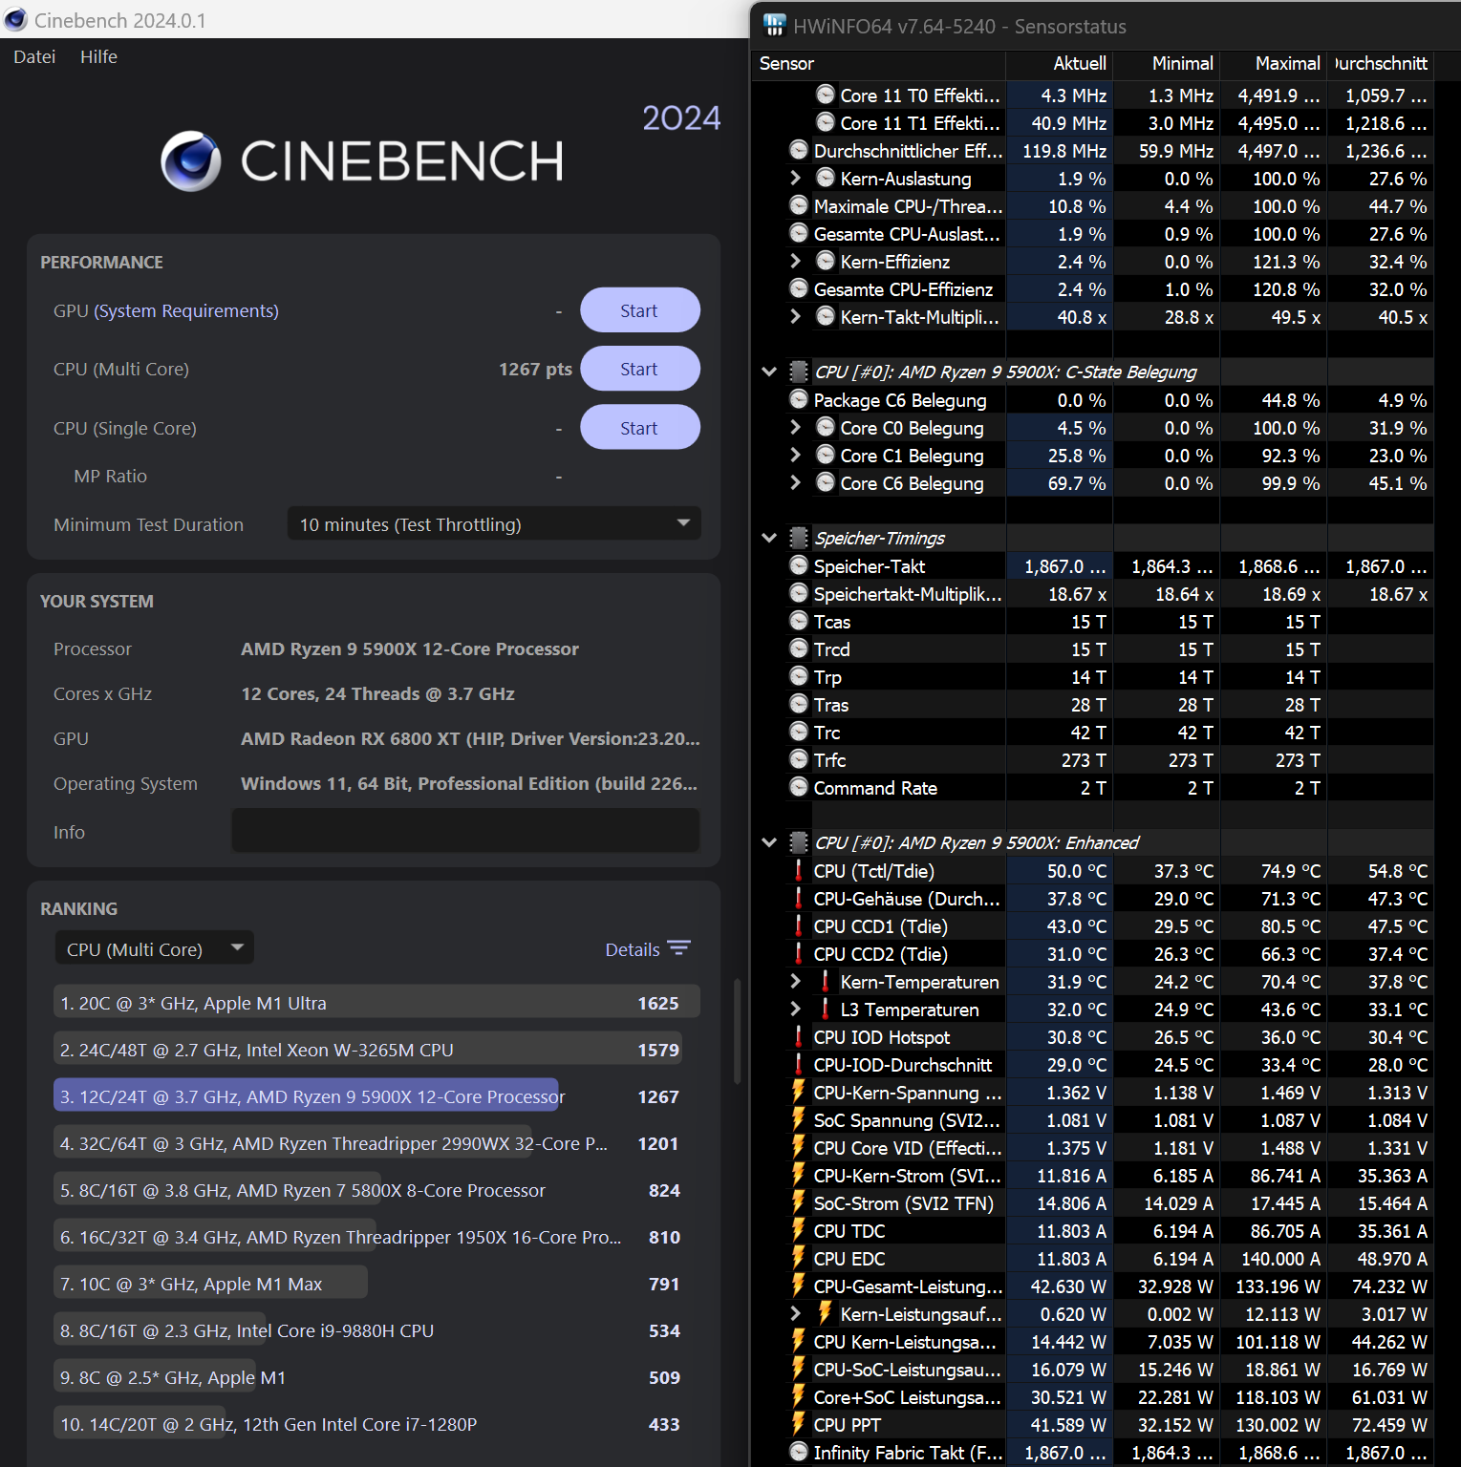Image resolution: width=1461 pixels, height=1467 pixels.
Task: Click thermometer icon for CPU CCD1 (Tdie)
Action: pos(799,925)
